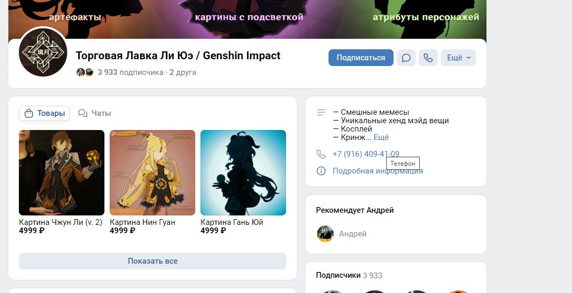
Task: Click the атрибуты персонажей banner caption
Action: pyautogui.click(x=426, y=17)
